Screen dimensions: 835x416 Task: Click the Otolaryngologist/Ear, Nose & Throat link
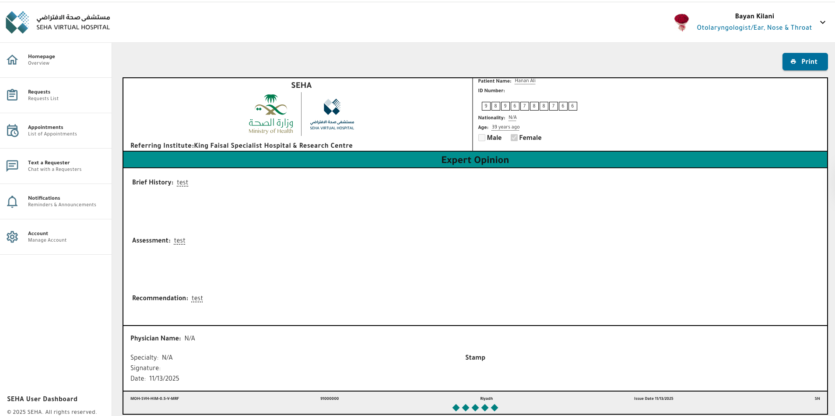754,28
